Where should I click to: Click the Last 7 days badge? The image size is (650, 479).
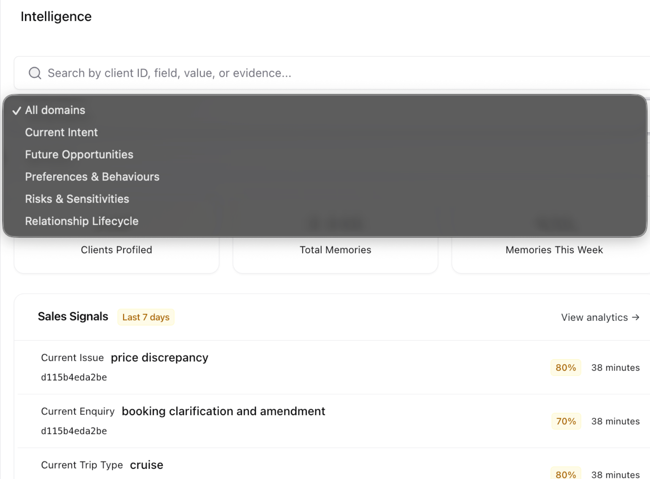click(x=146, y=317)
